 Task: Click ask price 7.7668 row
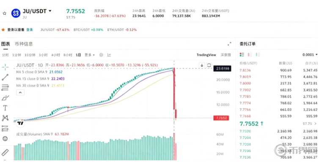click(x=278, y=116)
